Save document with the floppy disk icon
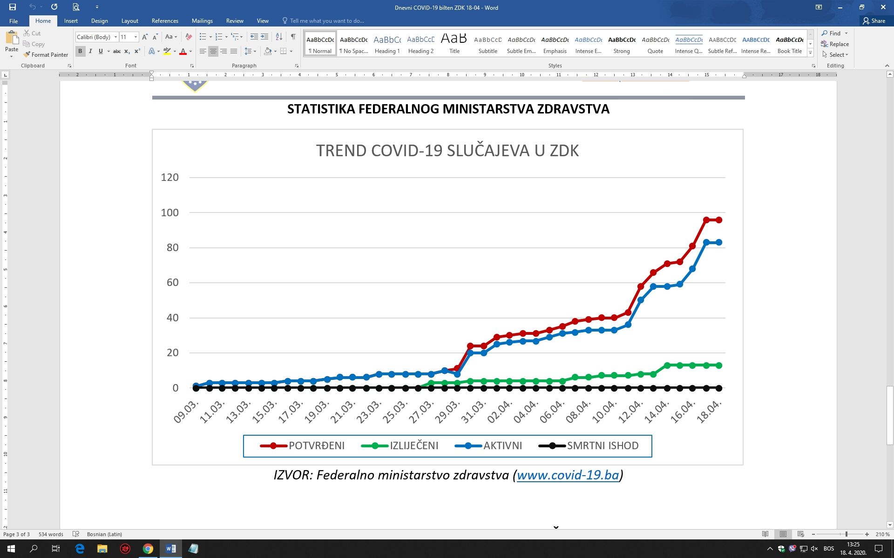 13,7
